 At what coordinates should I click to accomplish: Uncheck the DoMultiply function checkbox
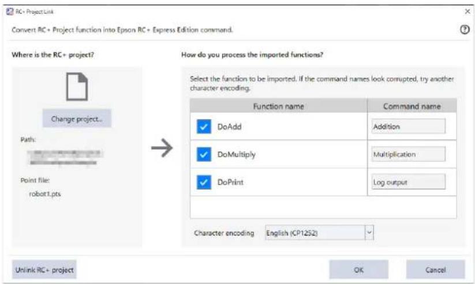pyautogui.click(x=204, y=154)
